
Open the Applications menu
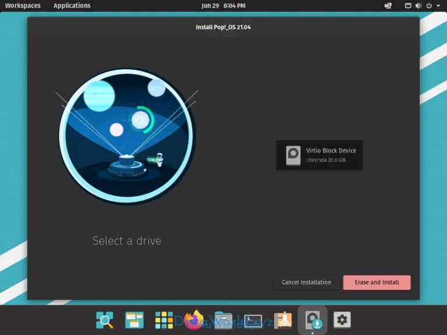coord(72,6)
